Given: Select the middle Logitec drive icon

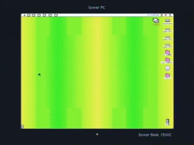Looking at the screenshot, I should [167, 37].
